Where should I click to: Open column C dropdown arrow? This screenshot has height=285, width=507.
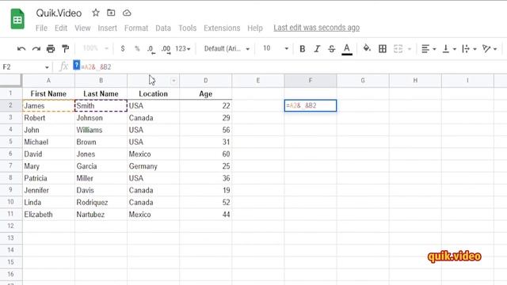pyautogui.click(x=173, y=81)
